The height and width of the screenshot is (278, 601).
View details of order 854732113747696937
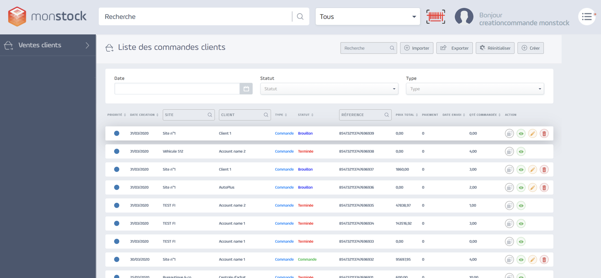point(521,170)
